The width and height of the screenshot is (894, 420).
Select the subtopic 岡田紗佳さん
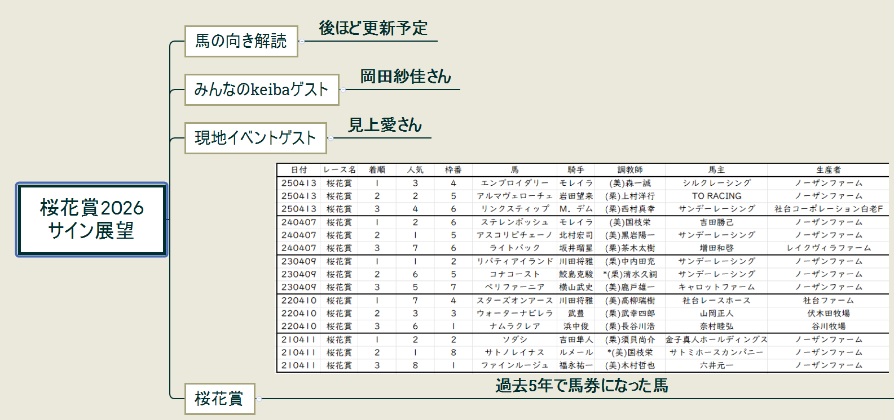(x=406, y=77)
